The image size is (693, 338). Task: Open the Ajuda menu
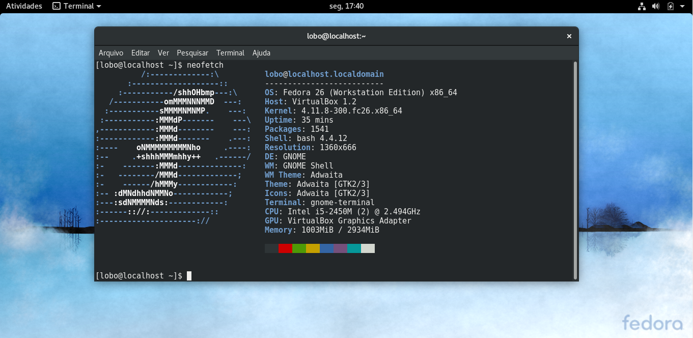(261, 53)
